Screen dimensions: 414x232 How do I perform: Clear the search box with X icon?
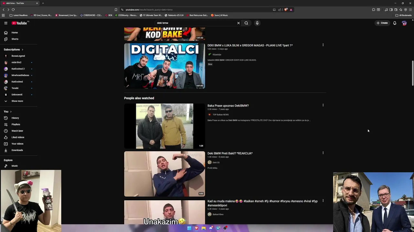[238, 23]
